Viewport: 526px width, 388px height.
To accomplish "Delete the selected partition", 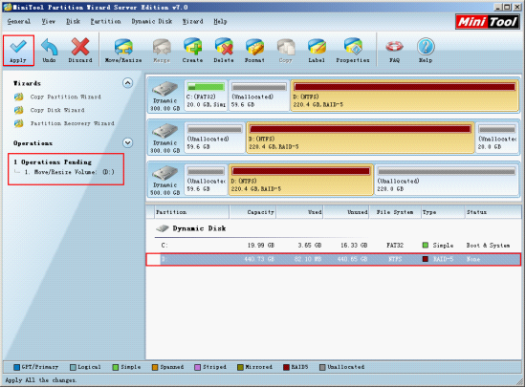I will click(x=224, y=51).
